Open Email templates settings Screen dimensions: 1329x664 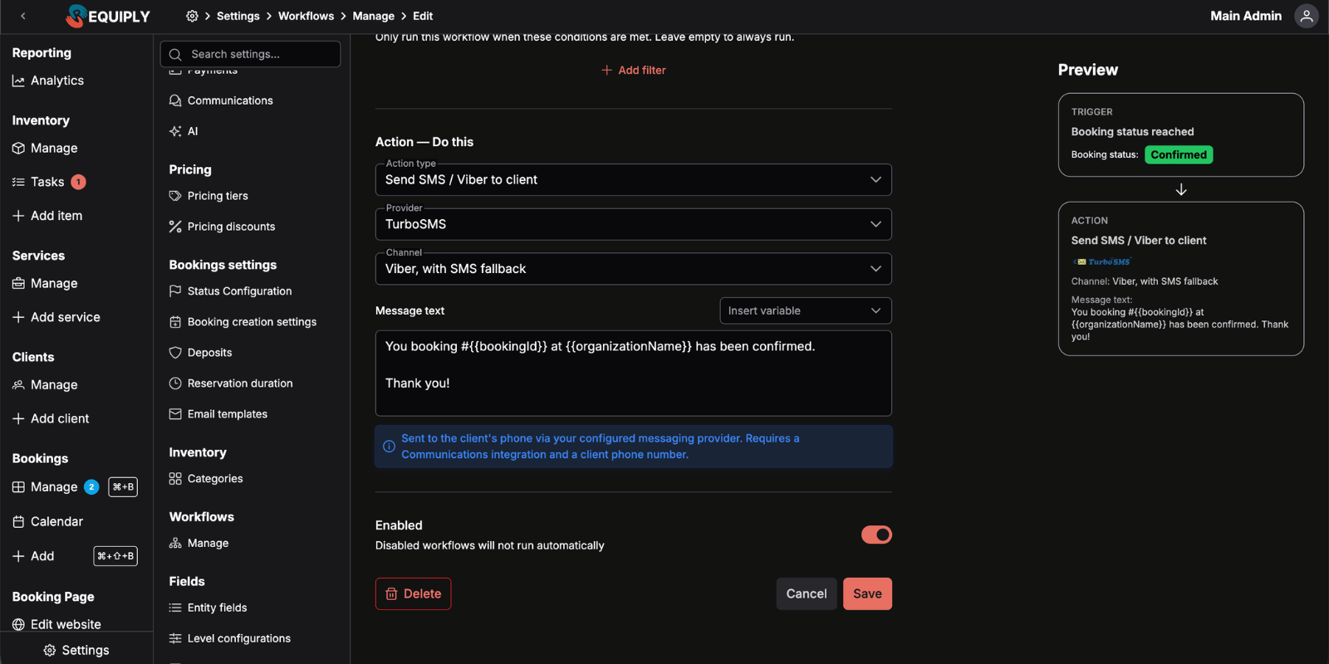(218, 414)
